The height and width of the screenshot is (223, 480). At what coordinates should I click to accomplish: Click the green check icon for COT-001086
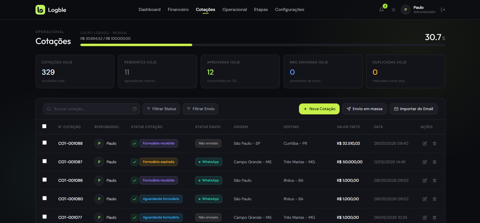(x=135, y=181)
